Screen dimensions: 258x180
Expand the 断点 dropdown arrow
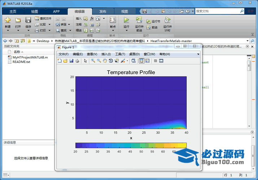coord(113,31)
